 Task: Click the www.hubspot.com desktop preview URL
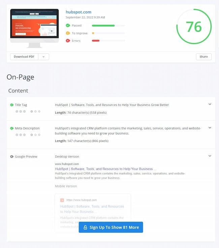pos(67,164)
